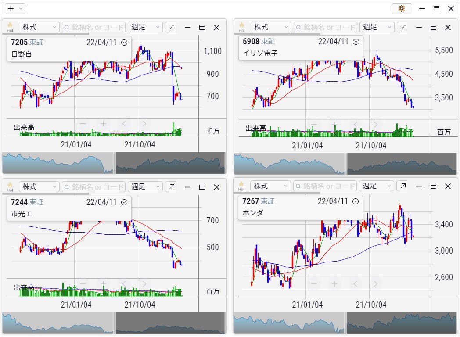Open settings gear in title bar
460x337 pixels.
pos(401,8)
